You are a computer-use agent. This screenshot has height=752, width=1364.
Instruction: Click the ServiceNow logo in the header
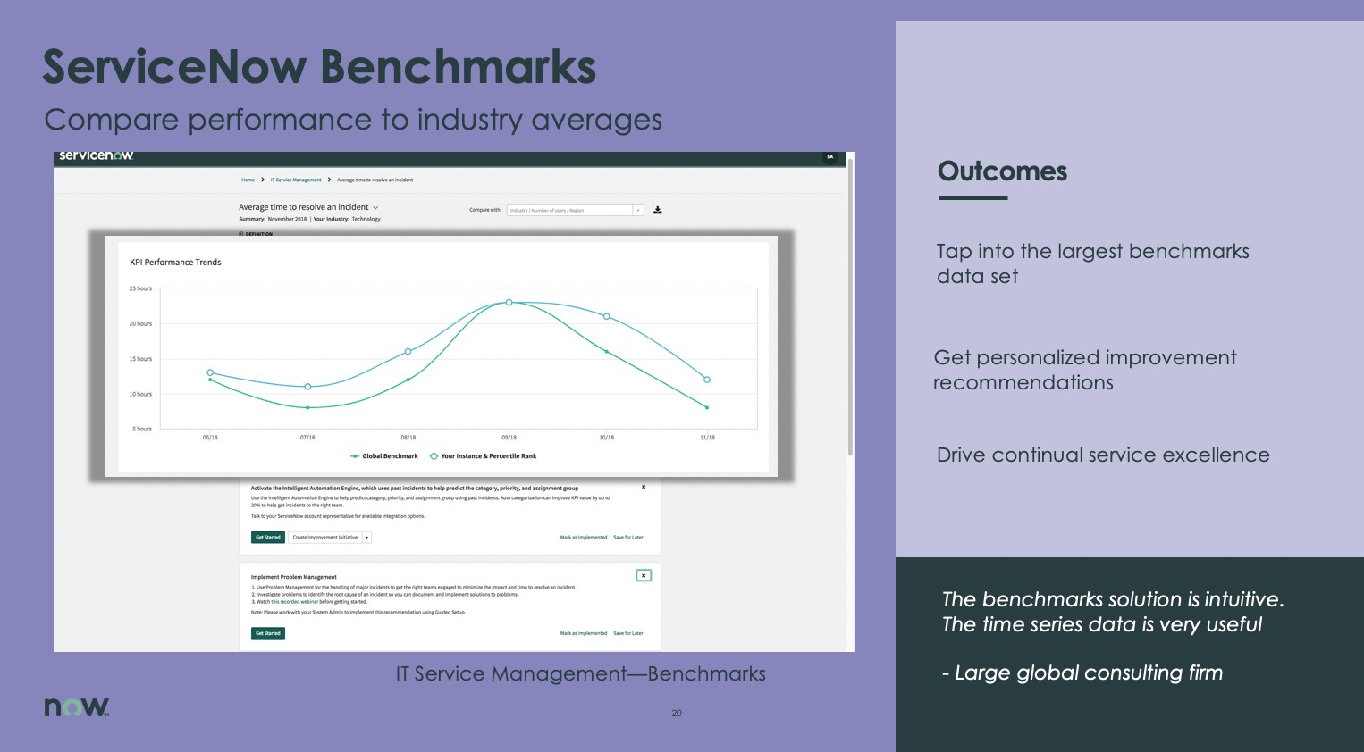pos(95,155)
